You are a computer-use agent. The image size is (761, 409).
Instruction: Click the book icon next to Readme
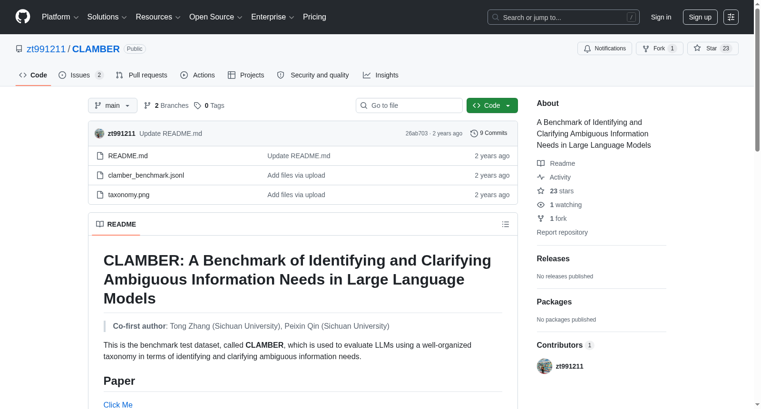point(541,163)
